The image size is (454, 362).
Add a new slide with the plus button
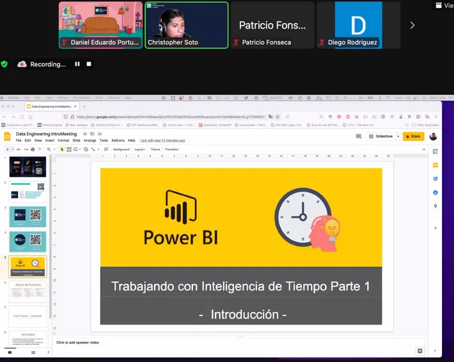(x=7, y=150)
